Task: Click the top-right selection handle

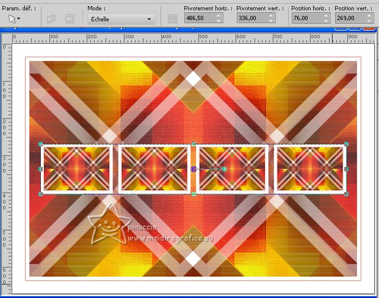Action: pyautogui.click(x=347, y=144)
